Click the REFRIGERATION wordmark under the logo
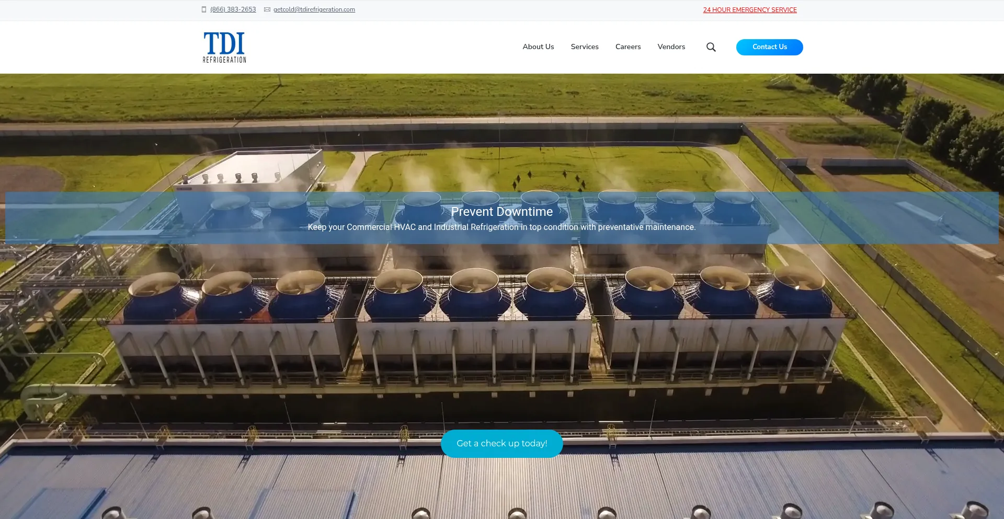This screenshot has width=1004, height=519. point(224,60)
